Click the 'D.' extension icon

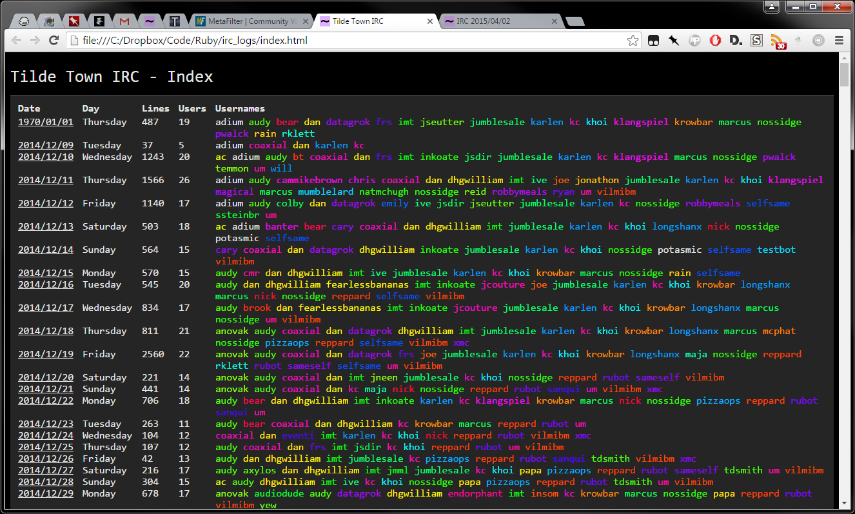[x=736, y=41]
